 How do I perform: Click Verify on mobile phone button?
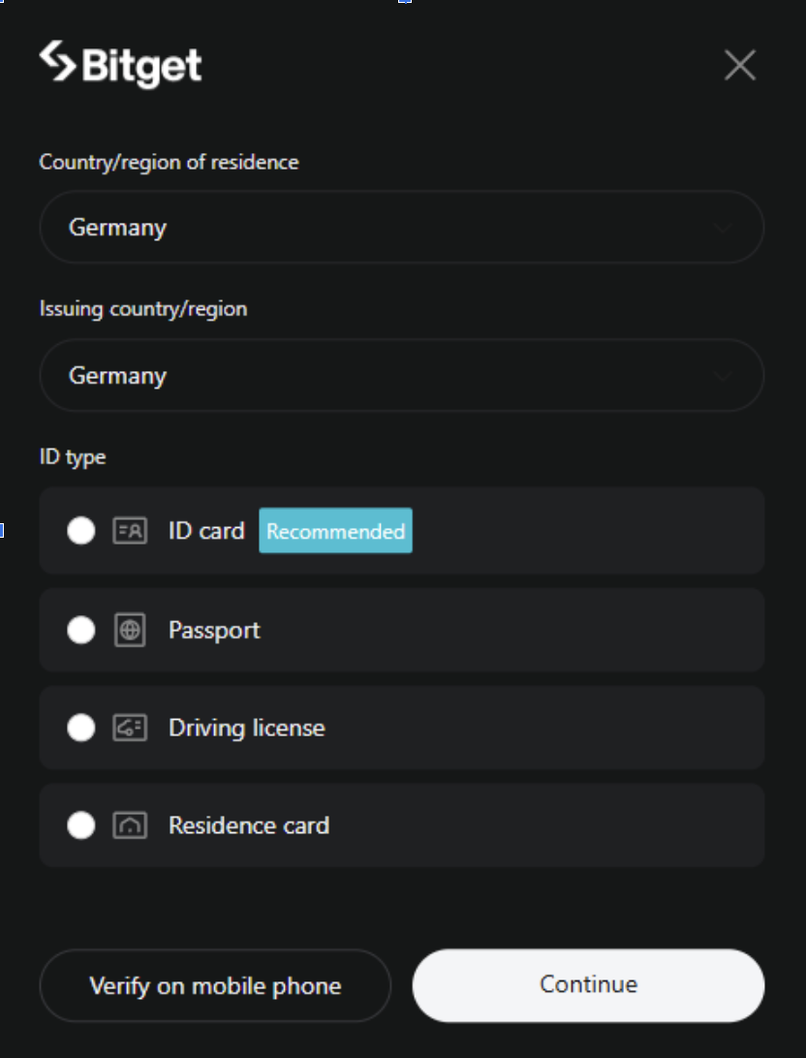pyautogui.click(x=215, y=986)
